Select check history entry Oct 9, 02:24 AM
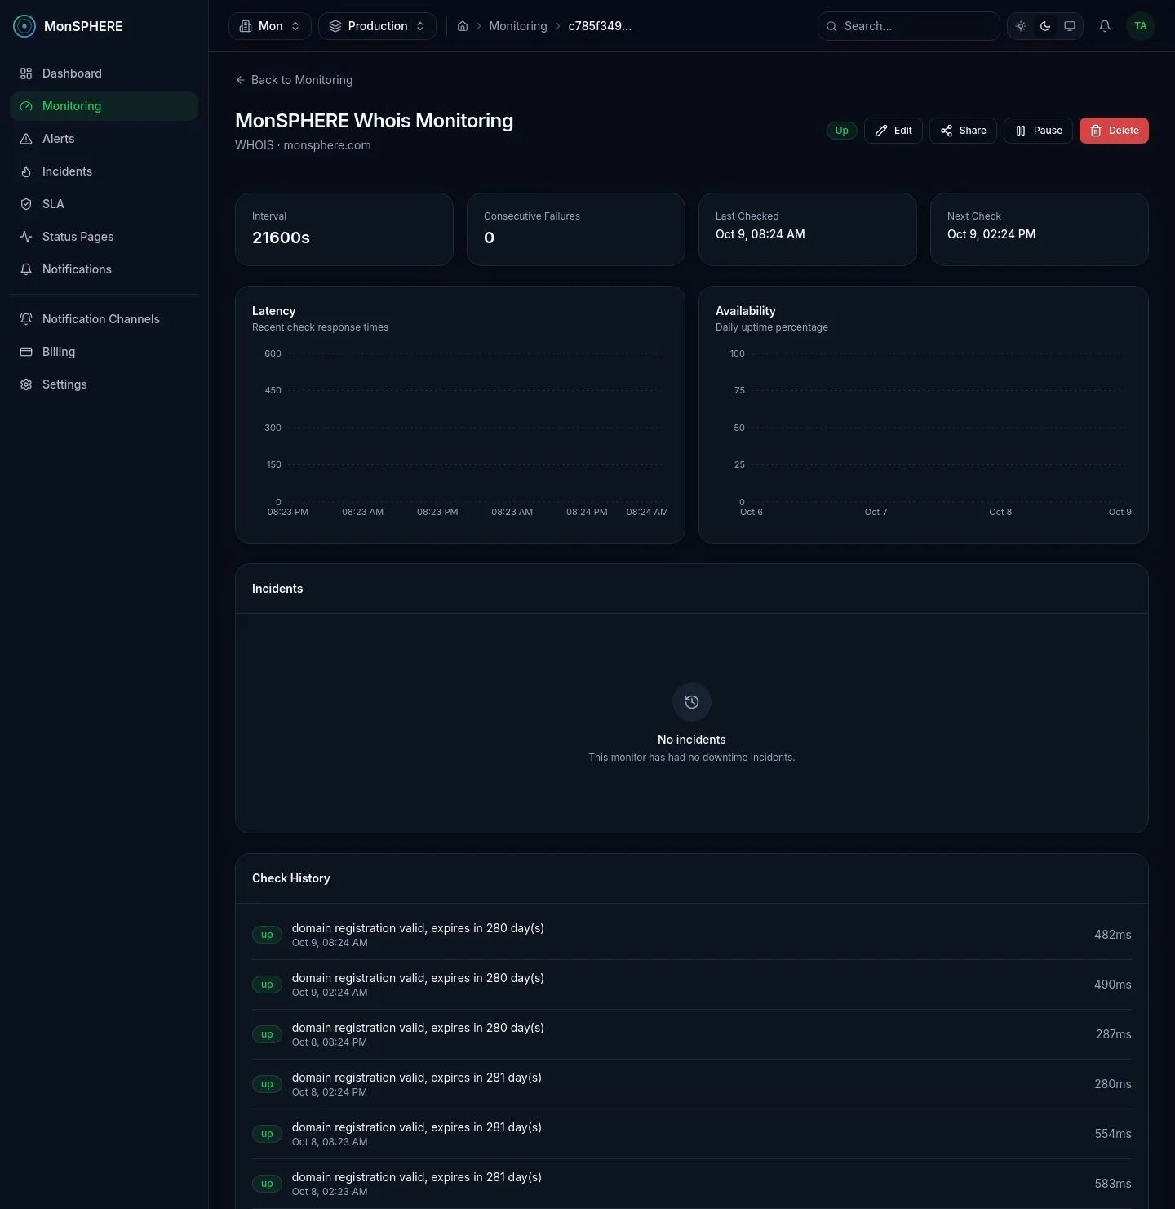Viewport: 1175px width, 1209px height. (692, 985)
